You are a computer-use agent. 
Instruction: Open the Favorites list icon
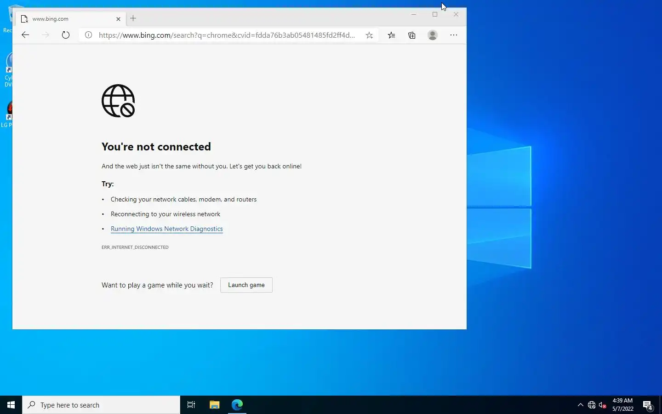tap(391, 35)
